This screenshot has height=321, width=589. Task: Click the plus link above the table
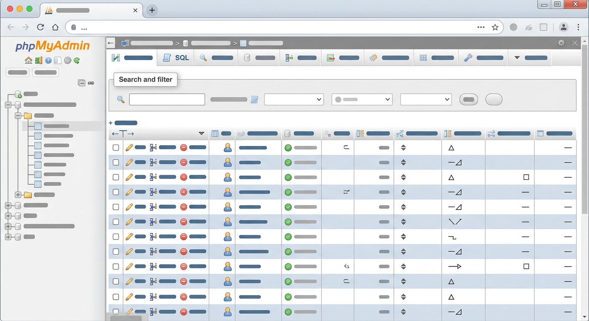tap(123, 123)
